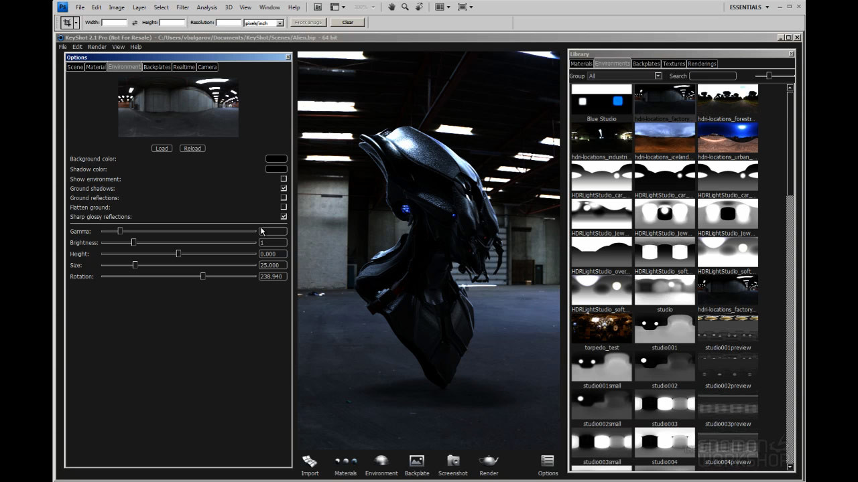Image resolution: width=858 pixels, height=482 pixels.
Task: Open the Screen Mode dropdown
Action: pyautogui.click(x=465, y=7)
